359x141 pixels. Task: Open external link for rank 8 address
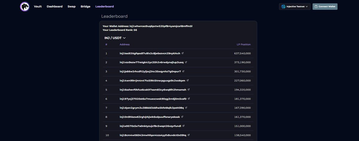182,117
